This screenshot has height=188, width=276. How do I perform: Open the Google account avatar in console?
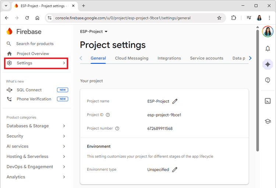click(268, 32)
